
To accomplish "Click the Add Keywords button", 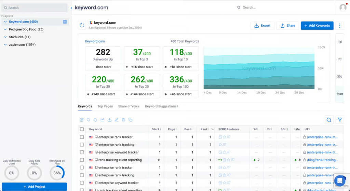I will coord(317,26).
